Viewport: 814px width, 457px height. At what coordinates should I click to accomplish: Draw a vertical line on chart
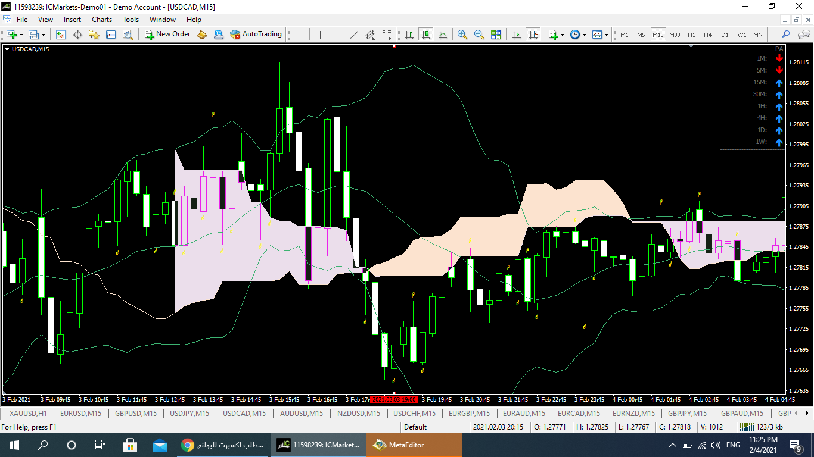click(x=320, y=35)
